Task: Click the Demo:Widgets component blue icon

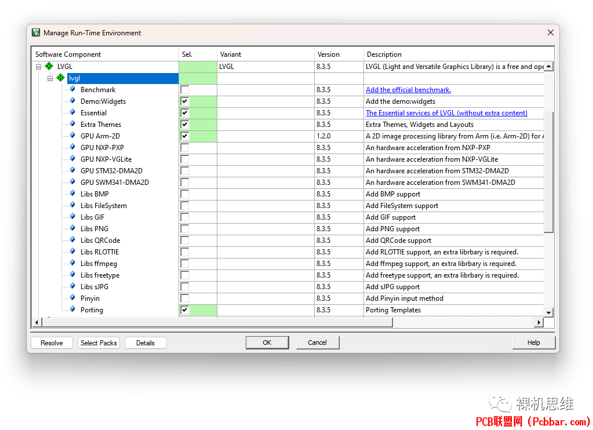Action: pos(72,101)
